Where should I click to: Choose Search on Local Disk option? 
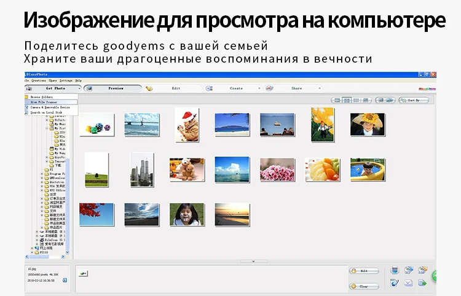(x=52, y=112)
